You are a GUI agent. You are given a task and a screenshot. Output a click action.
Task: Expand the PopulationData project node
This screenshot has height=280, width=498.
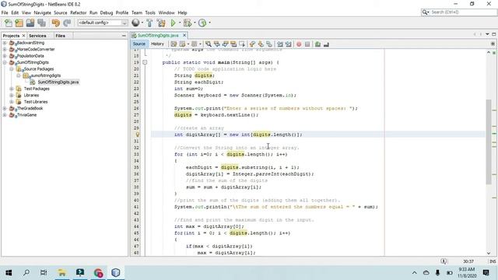[x=5, y=56]
